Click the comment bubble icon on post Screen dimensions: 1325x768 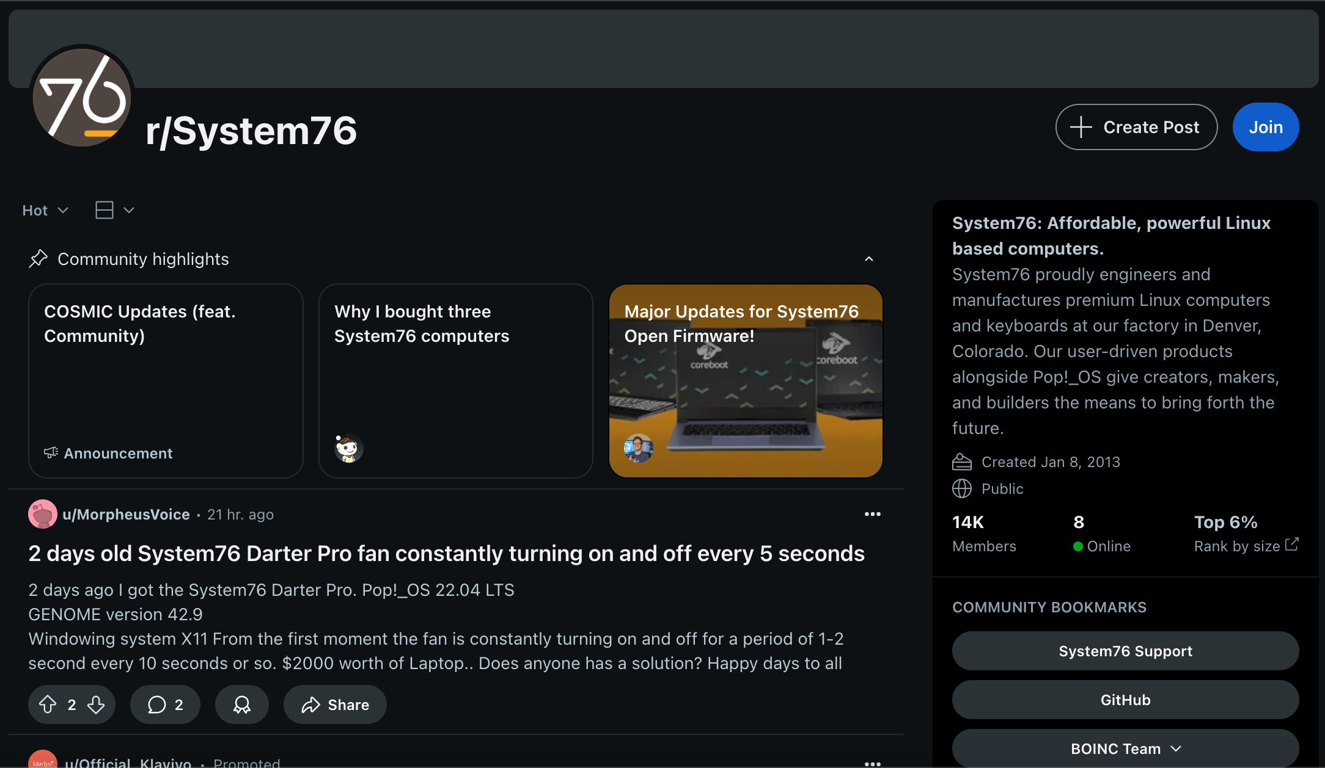(x=164, y=705)
